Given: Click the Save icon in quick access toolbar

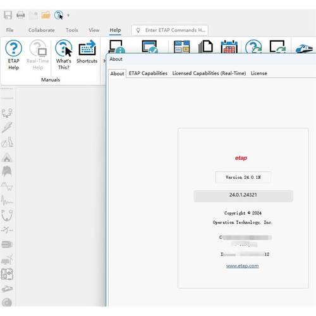Looking at the screenshot, I should click(x=8, y=15).
